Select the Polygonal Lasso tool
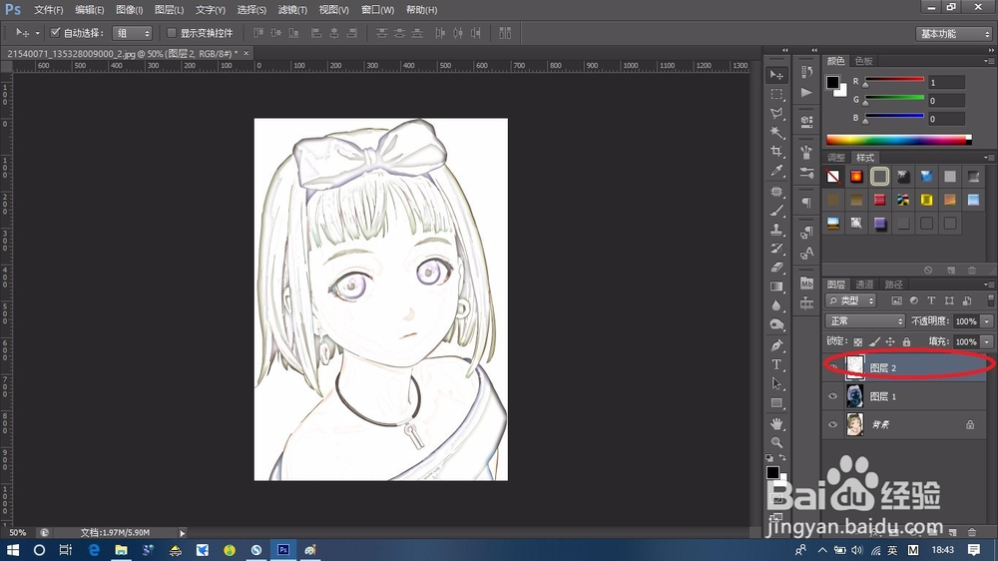The image size is (998, 561). [776, 114]
